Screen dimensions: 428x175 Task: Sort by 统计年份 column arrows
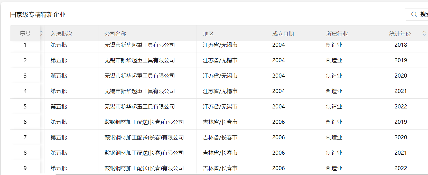424,33
